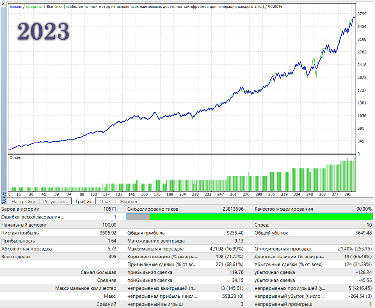The height and width of the screenshot is (308, 375).
Task: Select the Начальный депозит value 100.00
Action: pyautogui.click(x=110, y=225)
